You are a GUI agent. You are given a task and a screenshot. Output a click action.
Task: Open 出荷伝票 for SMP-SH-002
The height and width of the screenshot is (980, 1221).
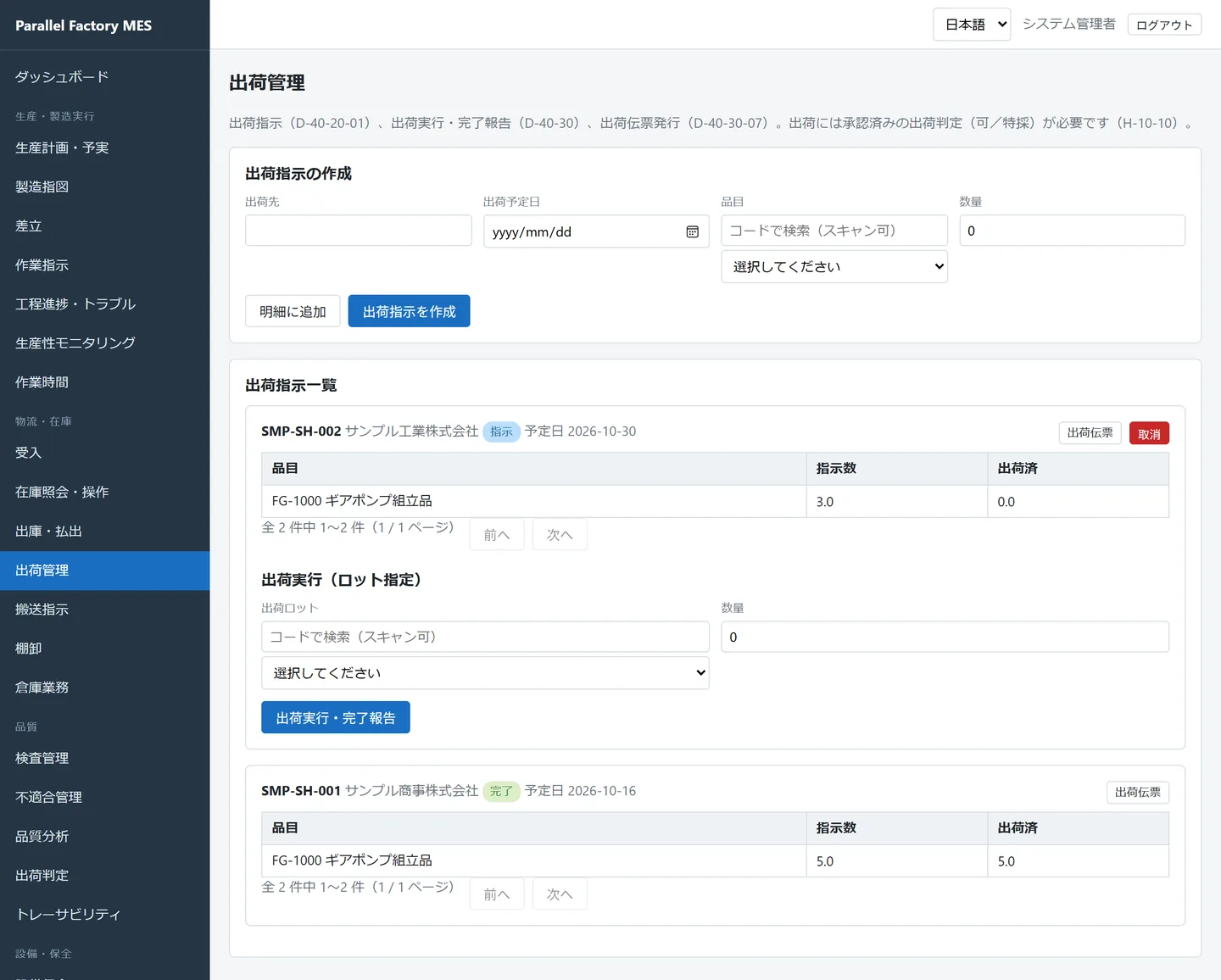1090,433
